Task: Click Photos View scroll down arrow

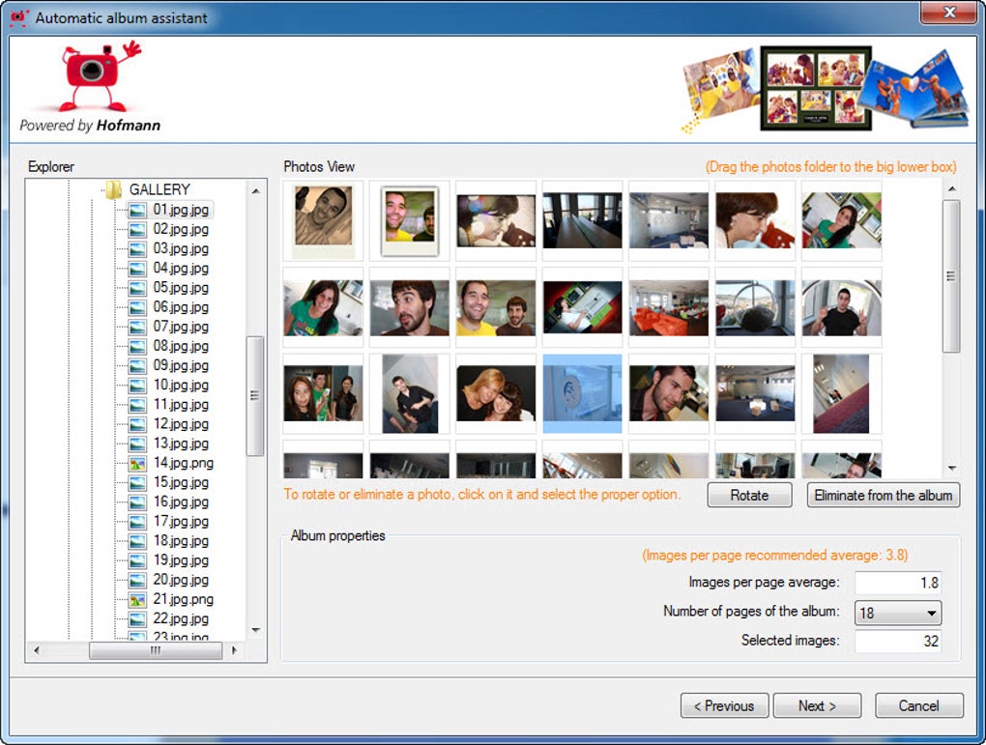Action: pos(952,468)
